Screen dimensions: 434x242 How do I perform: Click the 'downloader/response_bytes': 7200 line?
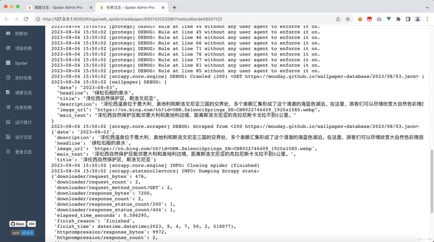(x=103, y=193)
